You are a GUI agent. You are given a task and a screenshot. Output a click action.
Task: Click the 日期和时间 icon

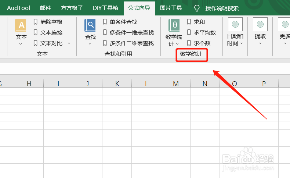point(235,24)
